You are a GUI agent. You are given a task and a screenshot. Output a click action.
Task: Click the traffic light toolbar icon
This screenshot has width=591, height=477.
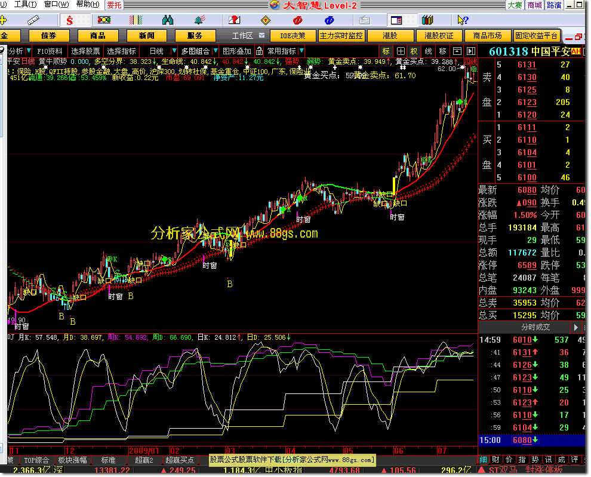(104, 20)
